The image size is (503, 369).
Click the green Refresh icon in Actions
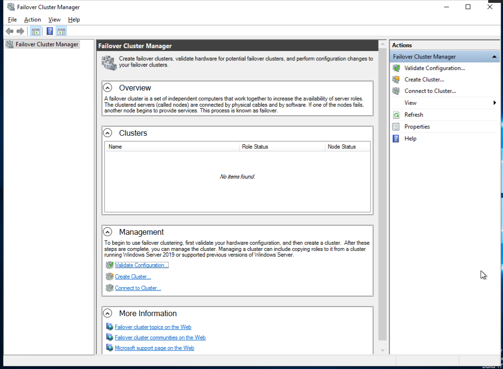[x=396, y=115]
